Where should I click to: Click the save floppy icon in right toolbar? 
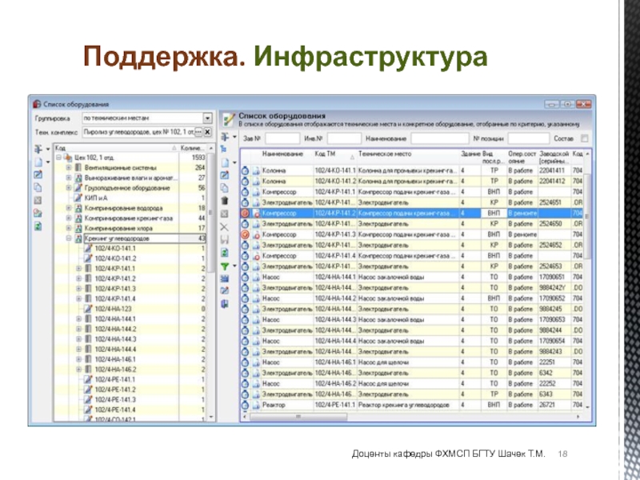tap(225, 239)
